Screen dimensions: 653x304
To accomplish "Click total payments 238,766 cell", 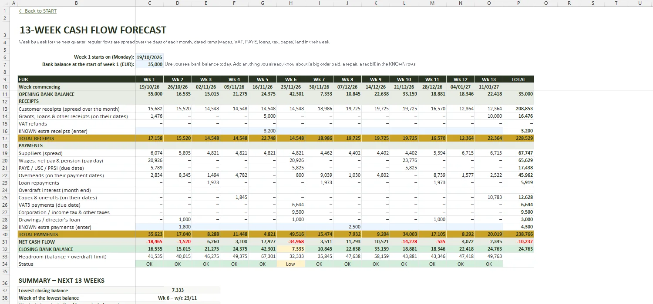I will pos(518,235).
